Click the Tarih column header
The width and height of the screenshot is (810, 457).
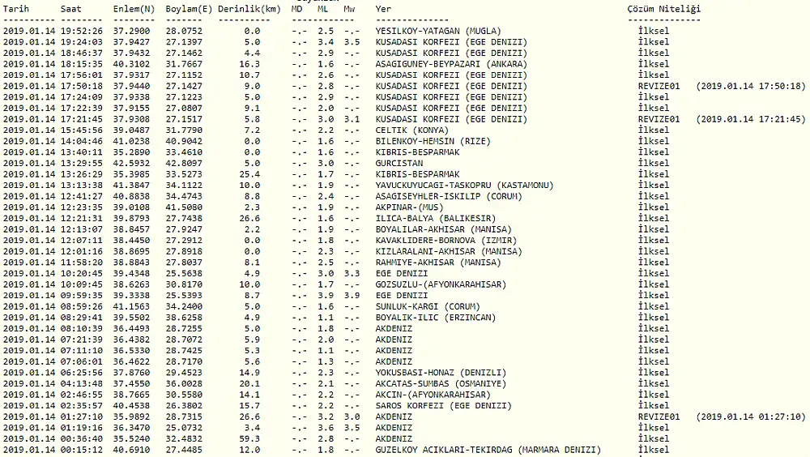tap(15, 9)
